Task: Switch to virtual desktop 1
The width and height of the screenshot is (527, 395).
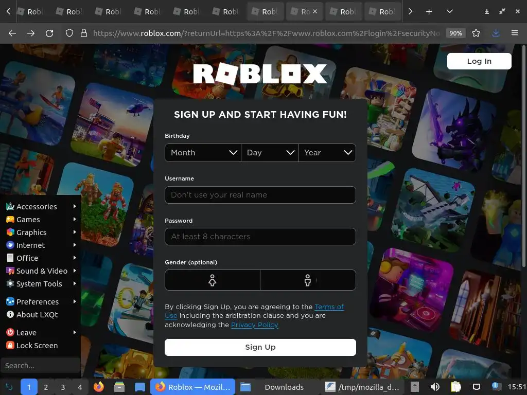Action: tap(29, 387)
